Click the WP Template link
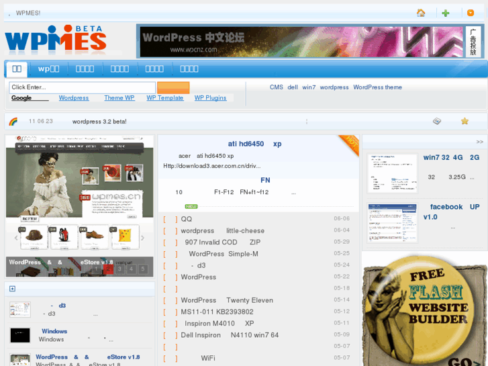 click(165, 98)
